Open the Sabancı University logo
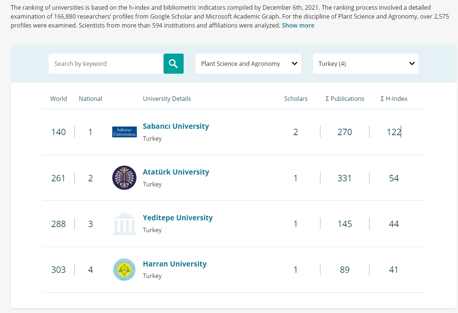Screen dimensions: 458x313 click(125, 132)
